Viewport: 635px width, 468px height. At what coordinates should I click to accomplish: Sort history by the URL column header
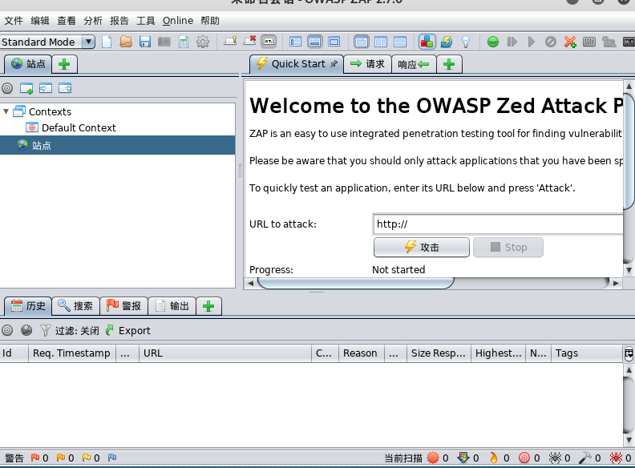click(x=224, y=353)
